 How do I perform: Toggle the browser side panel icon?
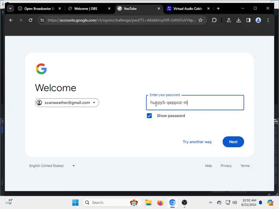click(248, 20)
